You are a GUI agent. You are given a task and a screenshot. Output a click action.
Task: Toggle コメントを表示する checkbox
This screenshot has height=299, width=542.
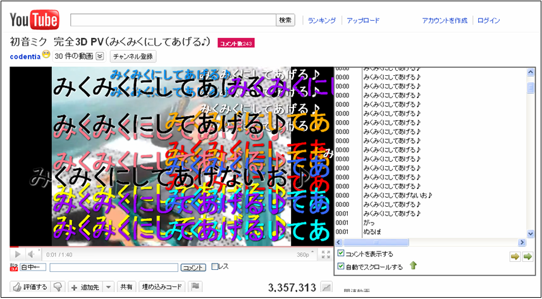341,253
